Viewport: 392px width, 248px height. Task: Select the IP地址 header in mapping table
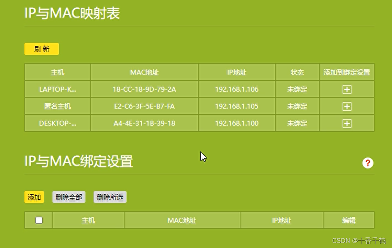pyautogui.click(x=236, y=72)
